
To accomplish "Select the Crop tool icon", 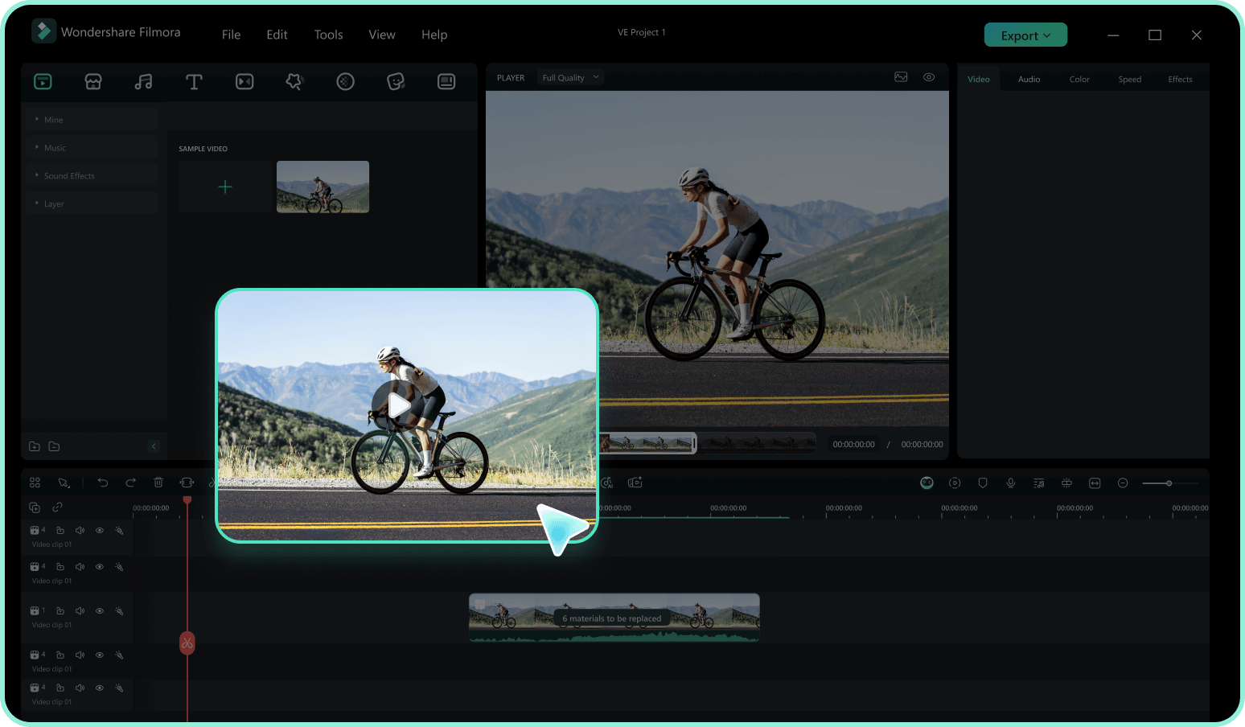I will [187, 483].
